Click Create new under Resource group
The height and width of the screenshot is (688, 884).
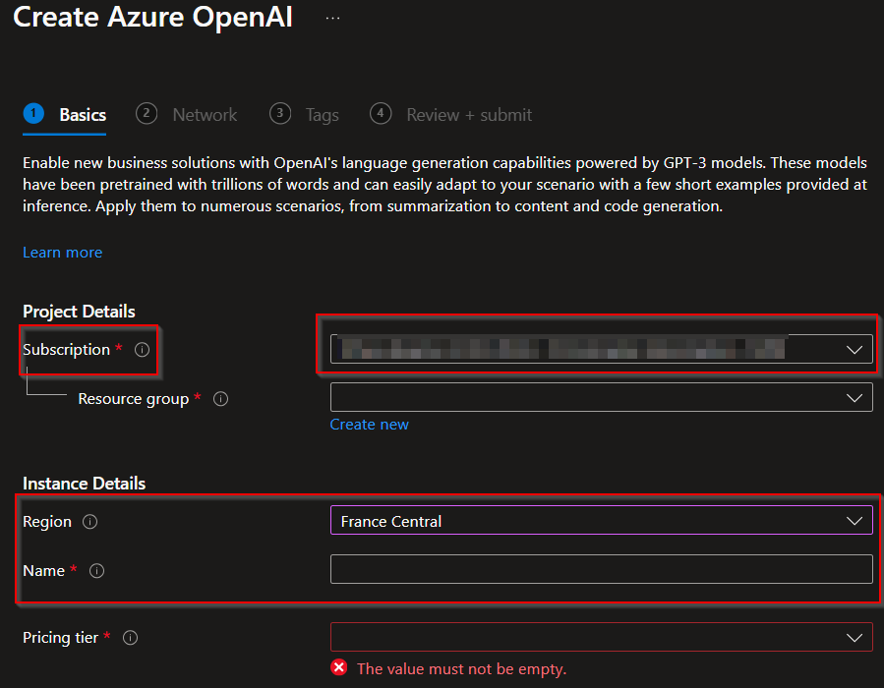tap(369, 425)
